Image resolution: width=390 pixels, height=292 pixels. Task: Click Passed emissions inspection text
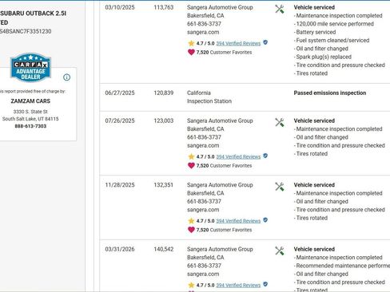pos(330,93)
